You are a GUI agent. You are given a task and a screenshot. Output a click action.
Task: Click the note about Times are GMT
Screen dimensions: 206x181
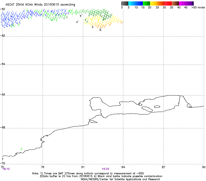click(x=88, y=173)
